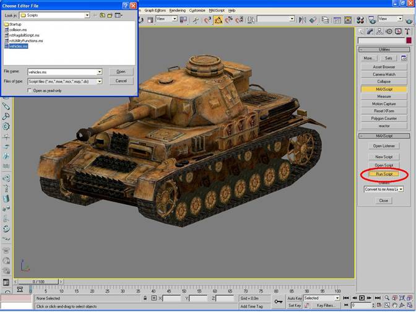Click the Mirror tool icon

point(303,20)
